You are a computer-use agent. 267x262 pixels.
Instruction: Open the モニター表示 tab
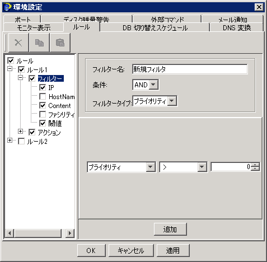[34, 28]
